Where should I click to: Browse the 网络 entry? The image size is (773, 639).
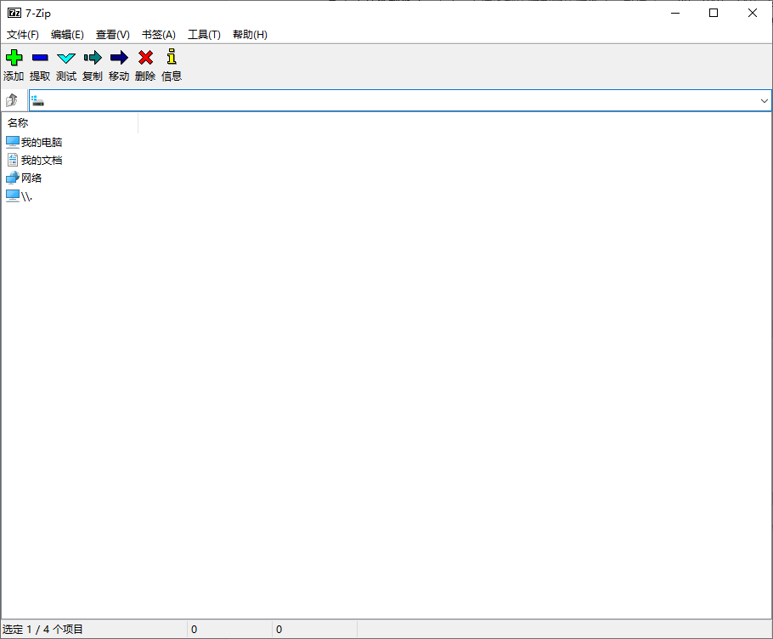[31, 178]
